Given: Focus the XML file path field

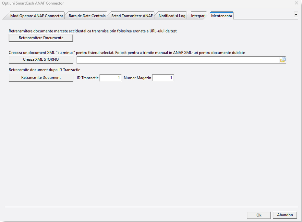Looking at the screenshot, I should [178, 60].
